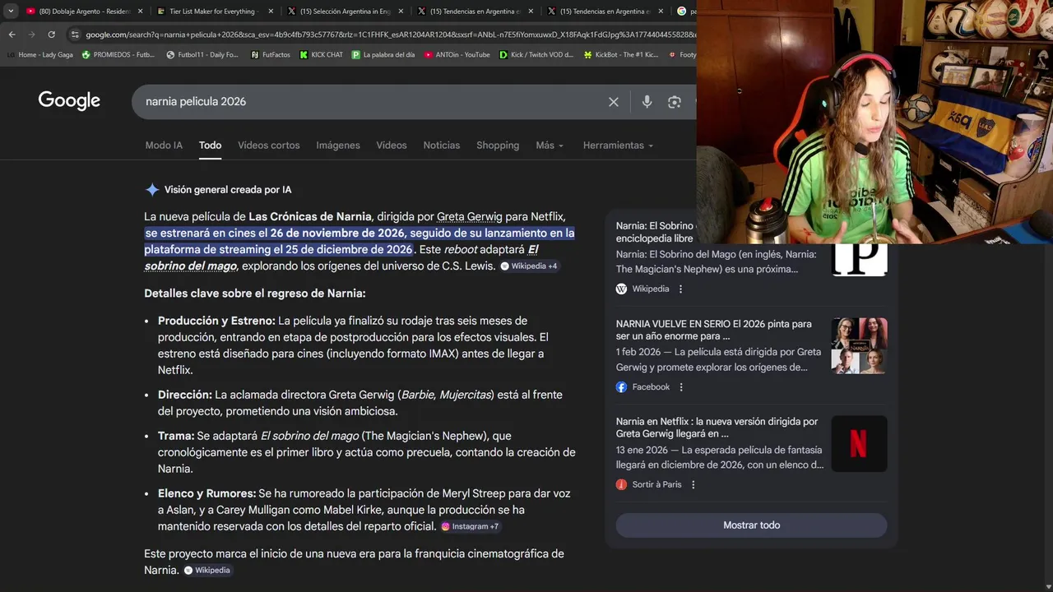
Task: Click the Elenco y Rumores heading
Action: click(x=206, y=493)
